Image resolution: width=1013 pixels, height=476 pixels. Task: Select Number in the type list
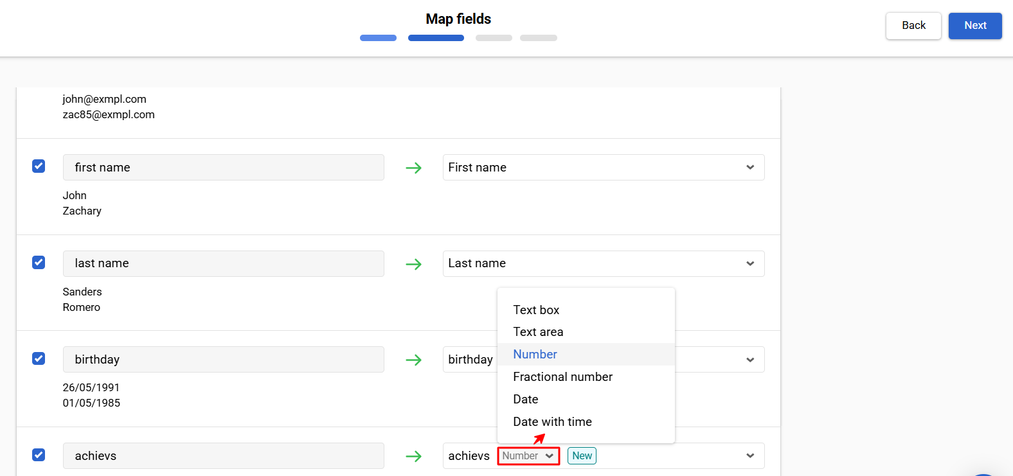pyautogui.click(x=586, y=354)
